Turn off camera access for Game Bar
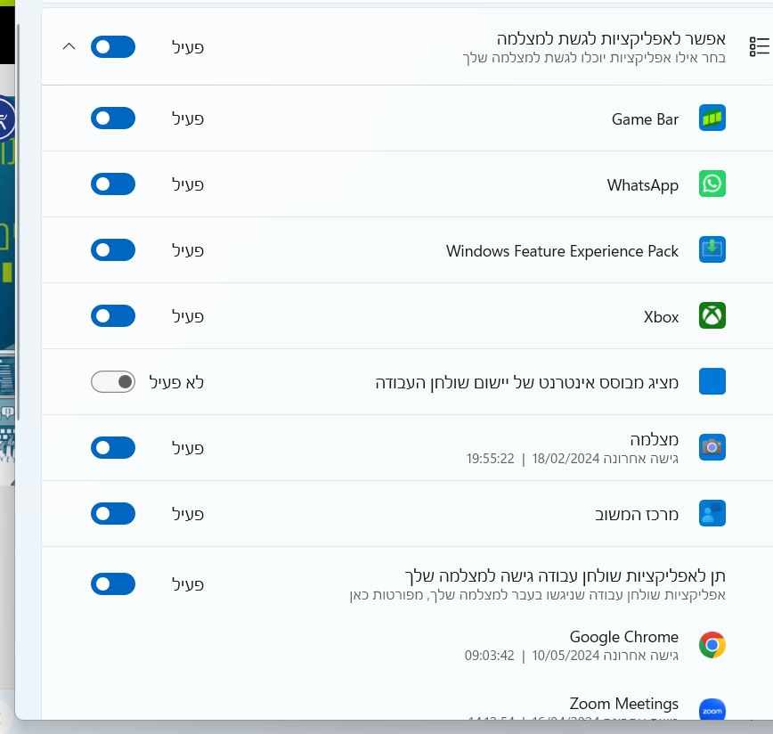 tap(113, 118)
